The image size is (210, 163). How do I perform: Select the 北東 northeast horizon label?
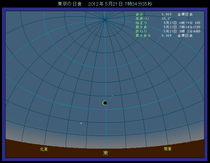click(44, 149)
